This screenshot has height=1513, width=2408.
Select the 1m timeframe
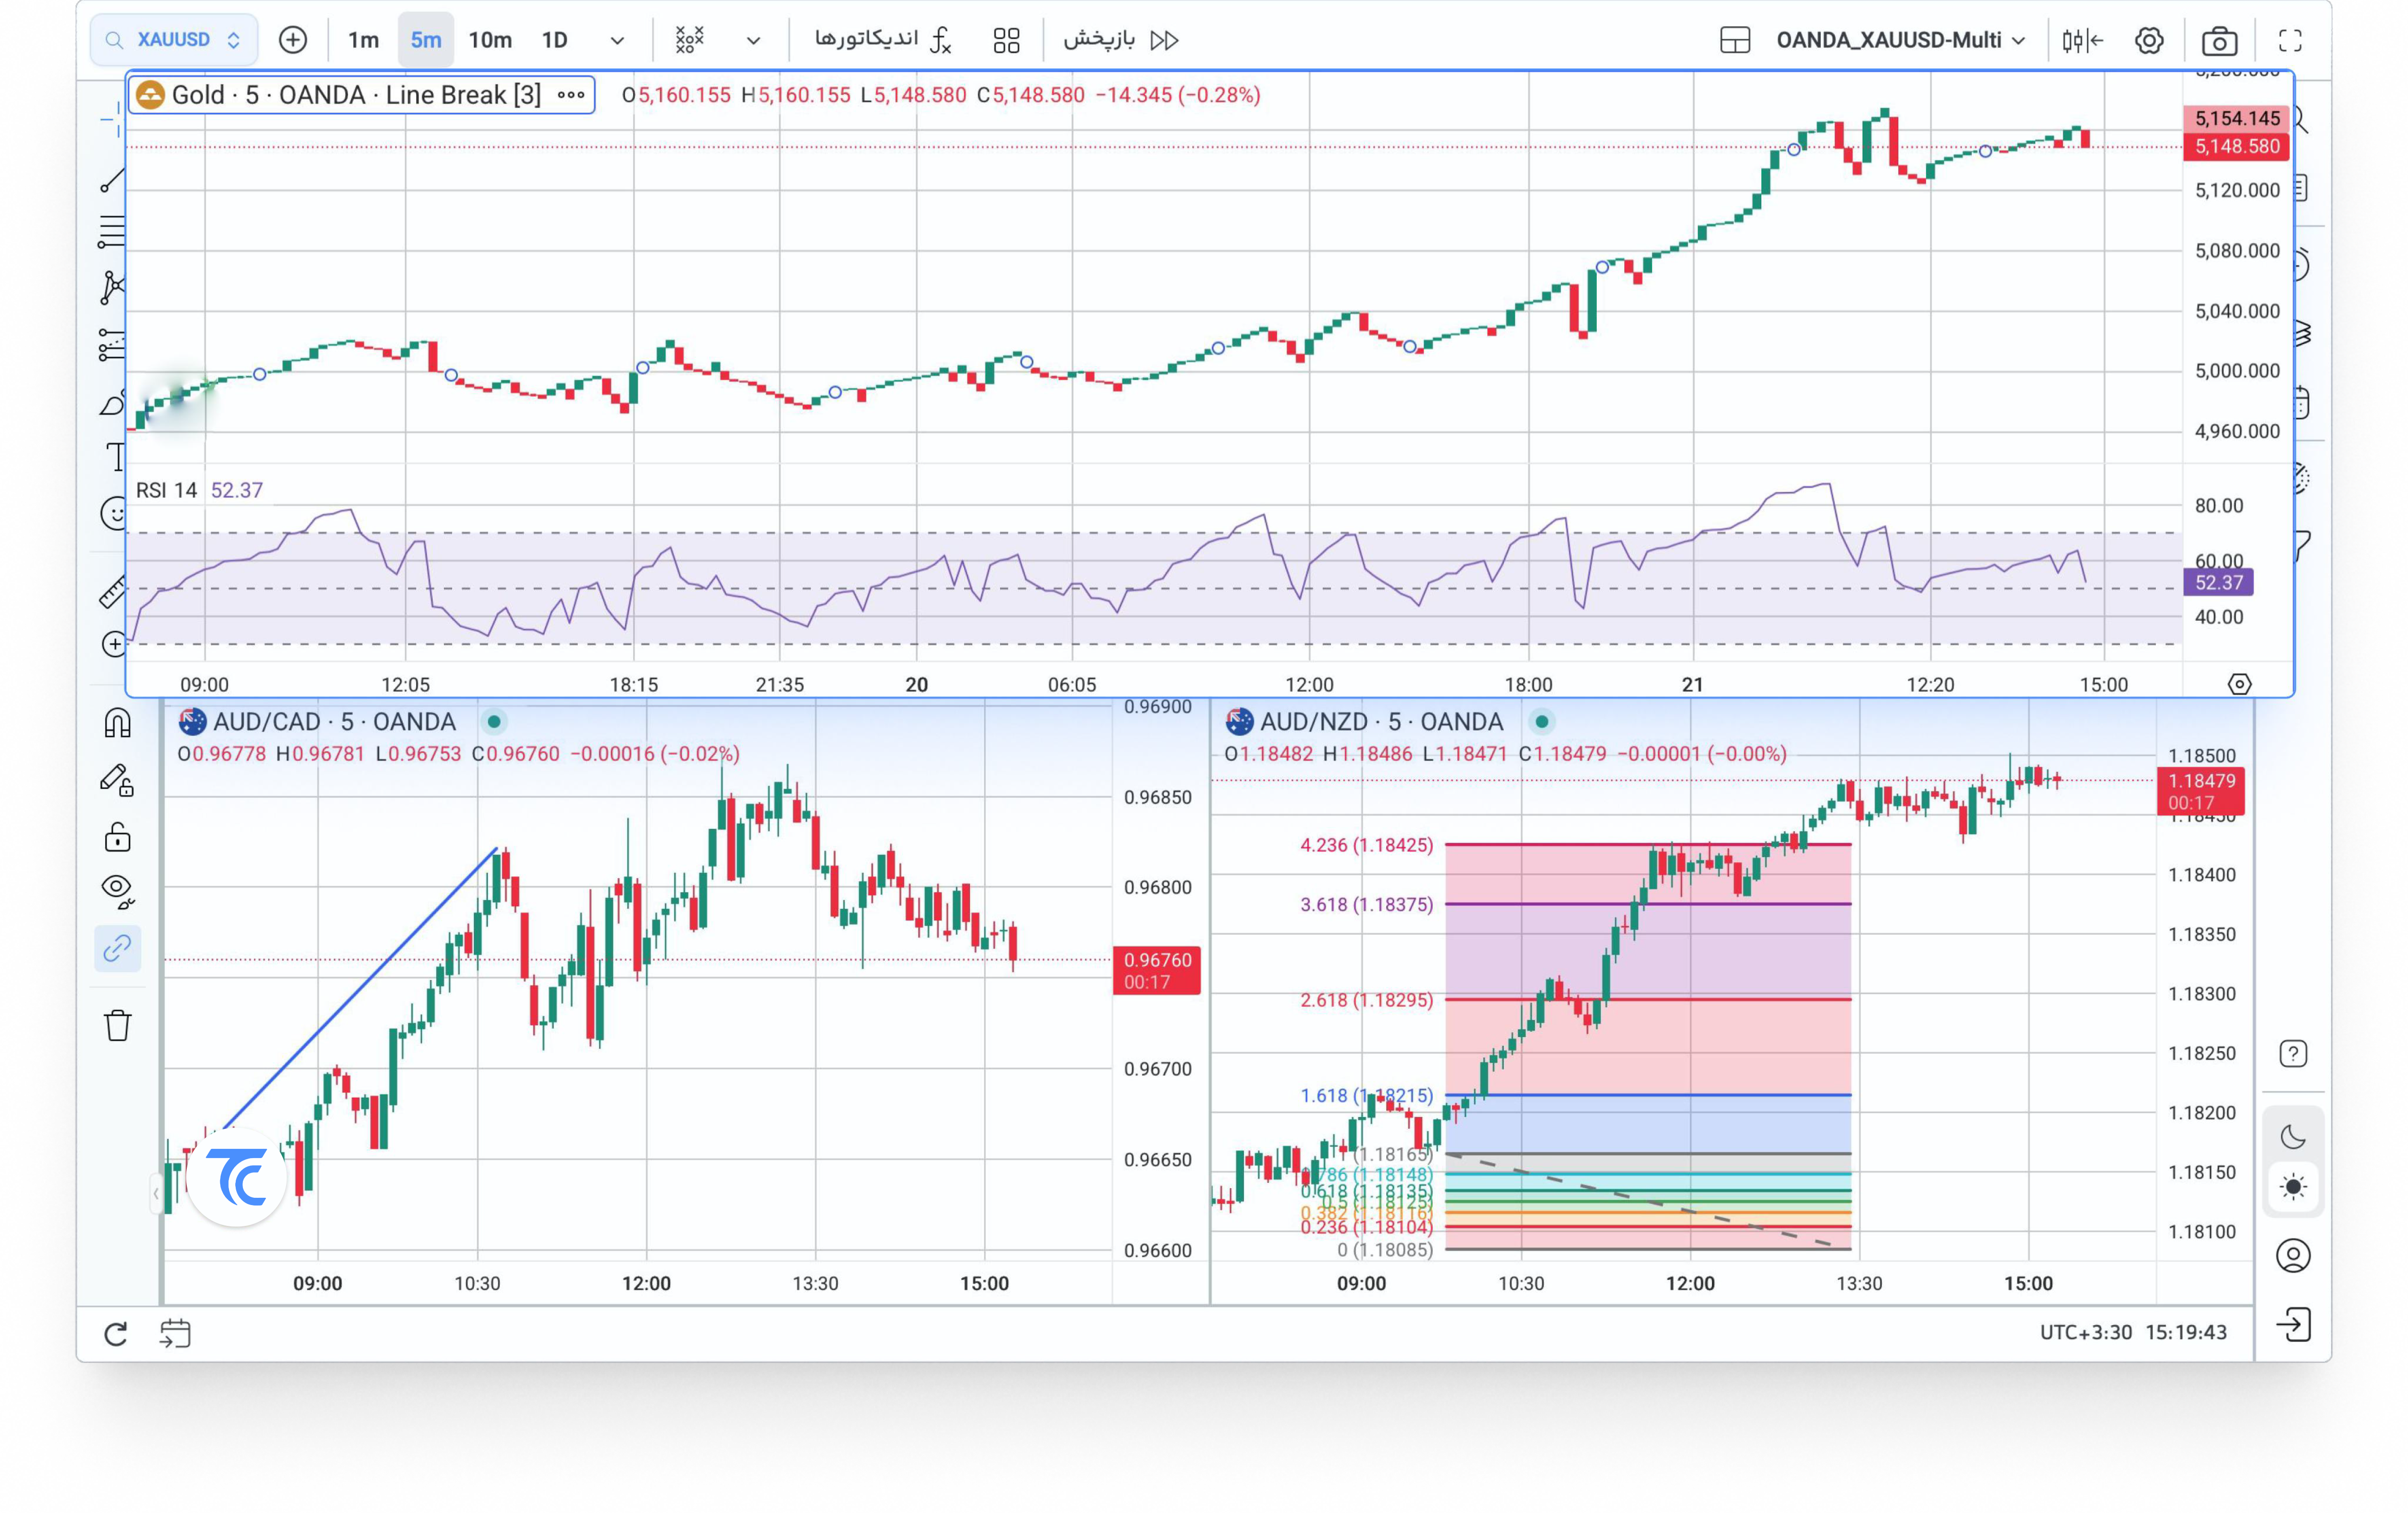pyautogui.click(x=363, y=41)
